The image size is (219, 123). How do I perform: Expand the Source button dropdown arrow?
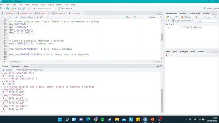157,17
